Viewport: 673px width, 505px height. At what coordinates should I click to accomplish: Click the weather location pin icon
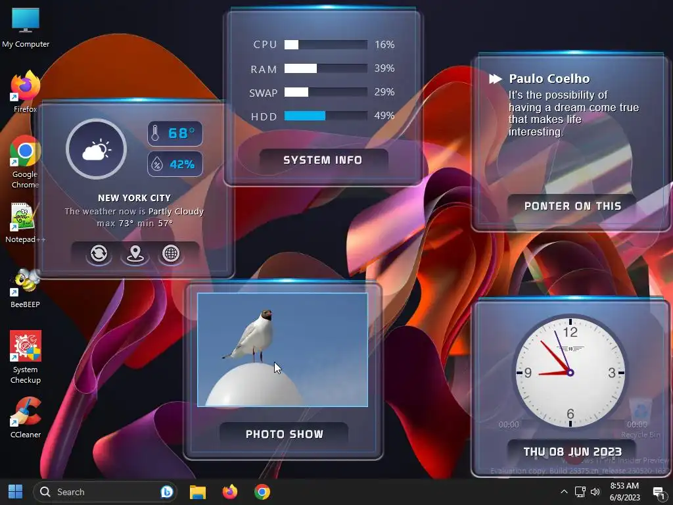click(135, 253)
